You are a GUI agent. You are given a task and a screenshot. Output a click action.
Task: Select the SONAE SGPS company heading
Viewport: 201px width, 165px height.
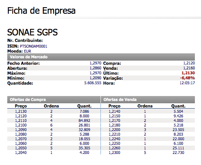tap(32, 32)
